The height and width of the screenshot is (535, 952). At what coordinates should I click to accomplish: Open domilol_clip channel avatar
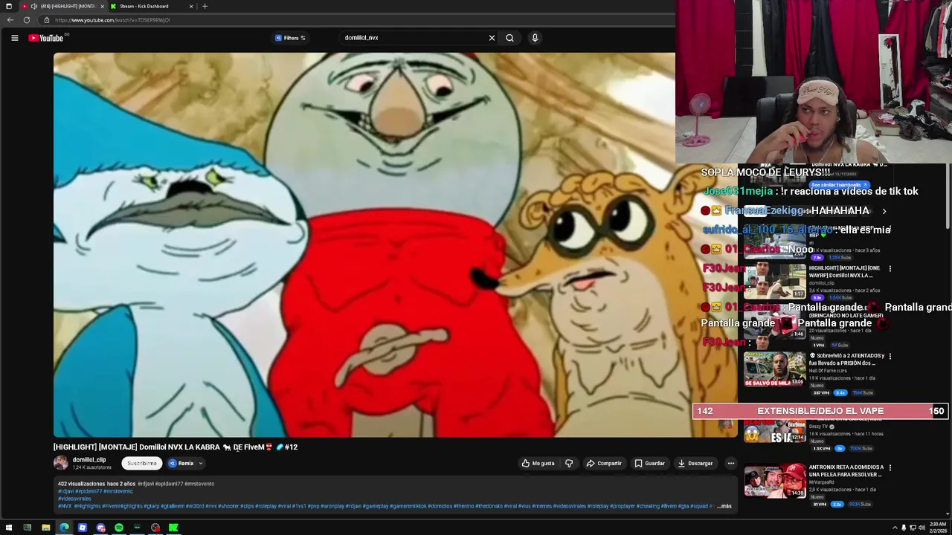pyautogui.click(x=61, y=463)
